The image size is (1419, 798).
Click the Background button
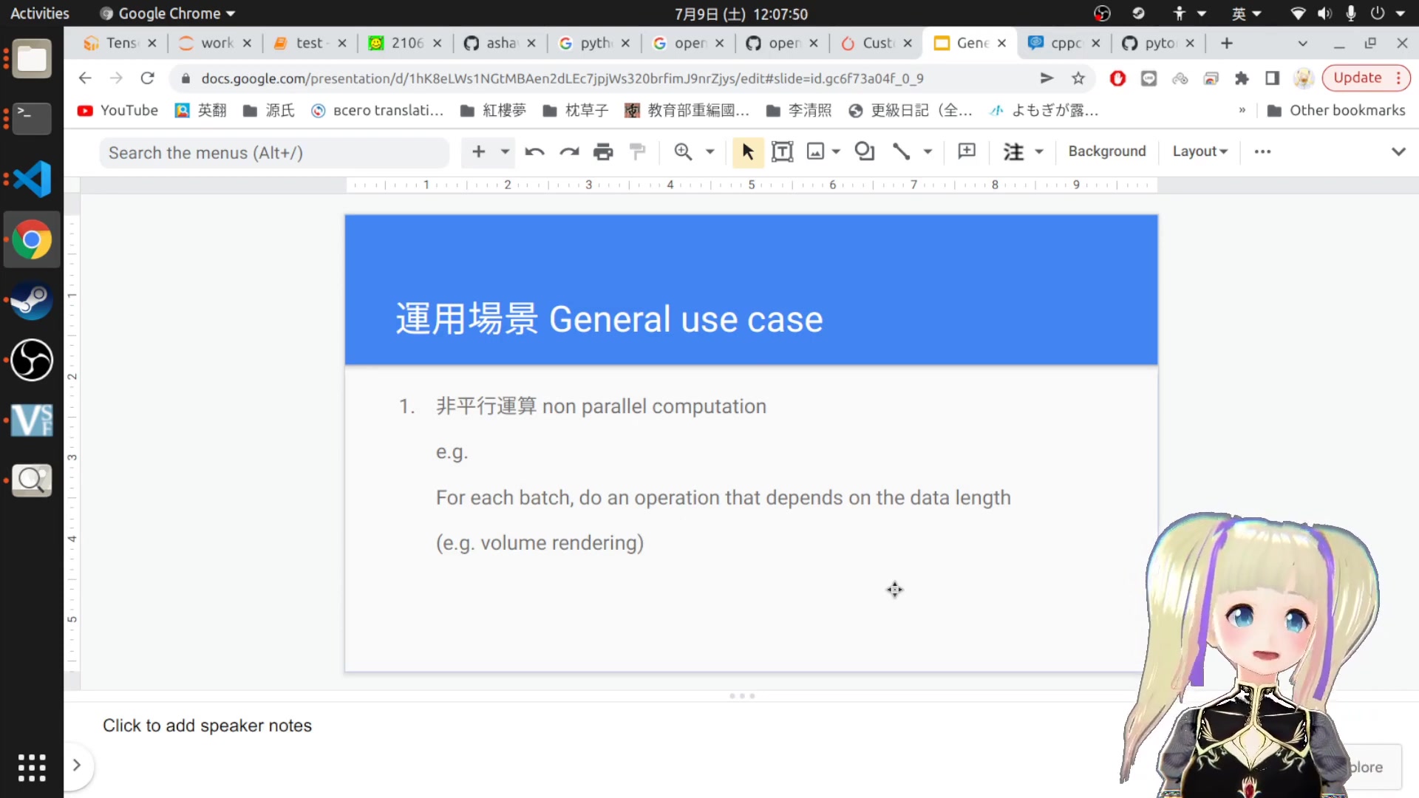click(x=1106, y=151)
